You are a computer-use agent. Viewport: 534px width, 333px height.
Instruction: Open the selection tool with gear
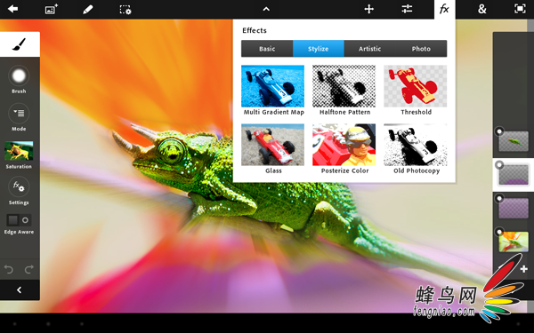pos(125,10)
